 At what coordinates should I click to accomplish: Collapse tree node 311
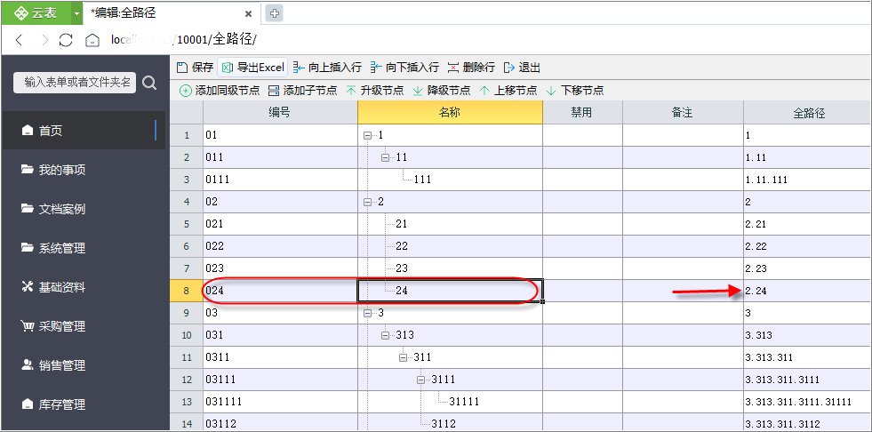pos(403,357)
